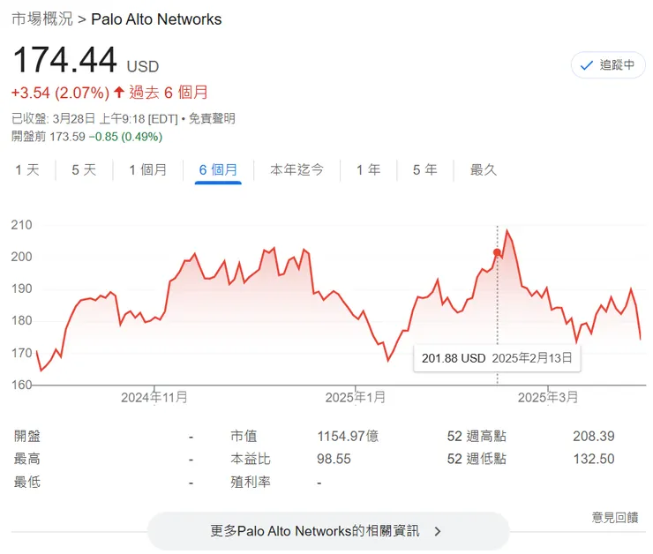Click the 已收盤 3月28日 timestamp text

(94, 118)
